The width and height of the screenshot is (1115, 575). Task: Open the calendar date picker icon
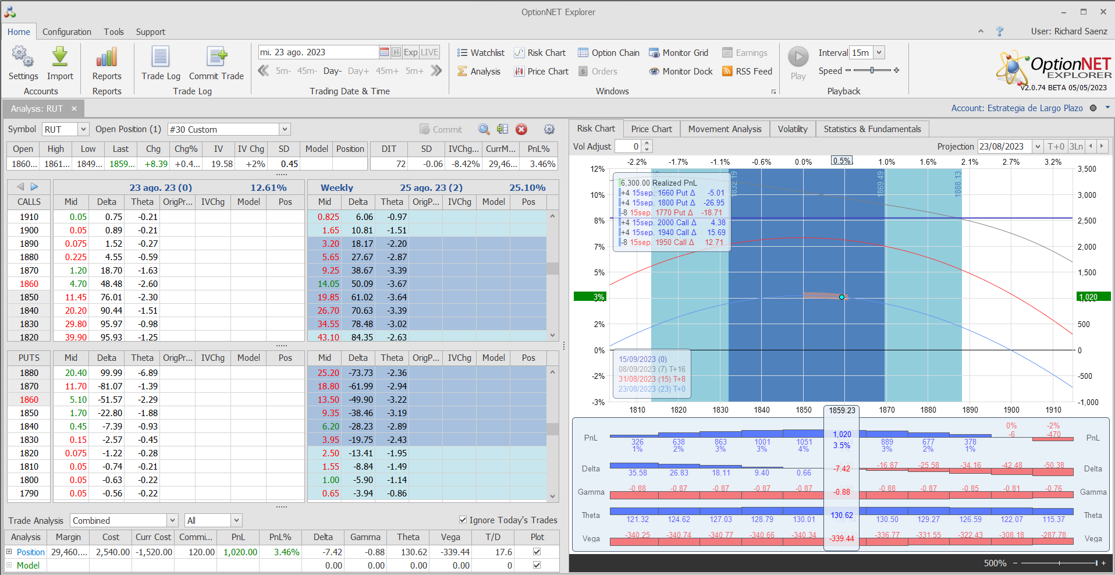coord(384,52)
